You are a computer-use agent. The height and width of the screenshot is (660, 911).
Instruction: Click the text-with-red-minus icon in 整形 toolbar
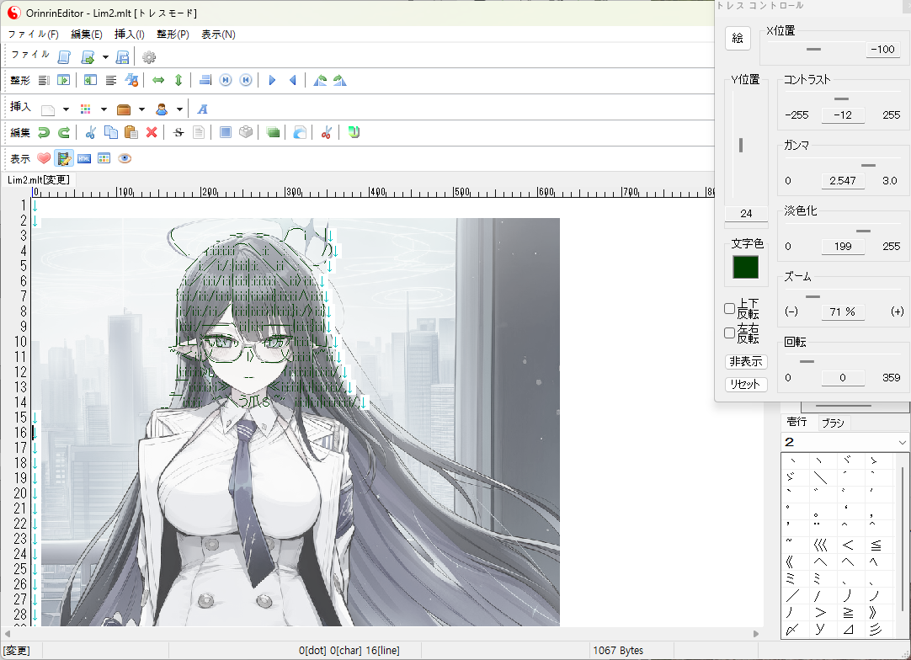pos(132,80)
